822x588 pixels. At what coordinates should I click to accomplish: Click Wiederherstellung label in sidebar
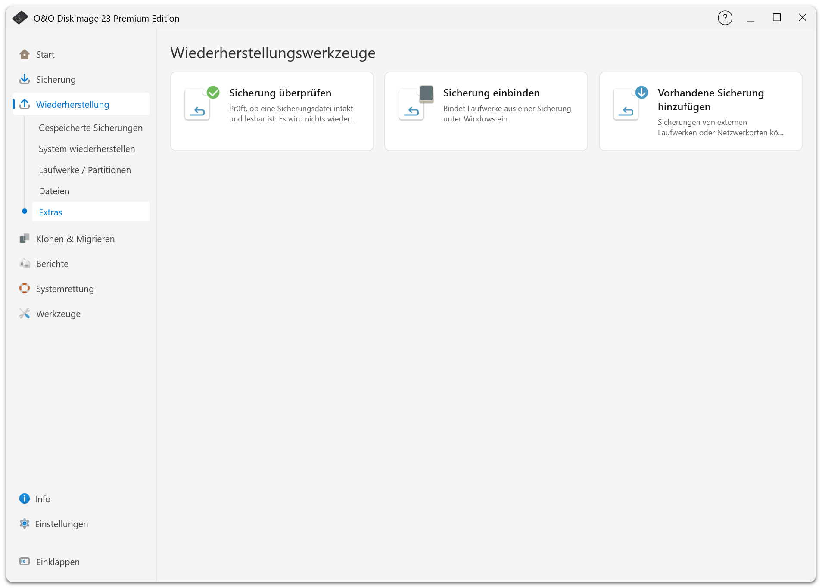[72, 105]
